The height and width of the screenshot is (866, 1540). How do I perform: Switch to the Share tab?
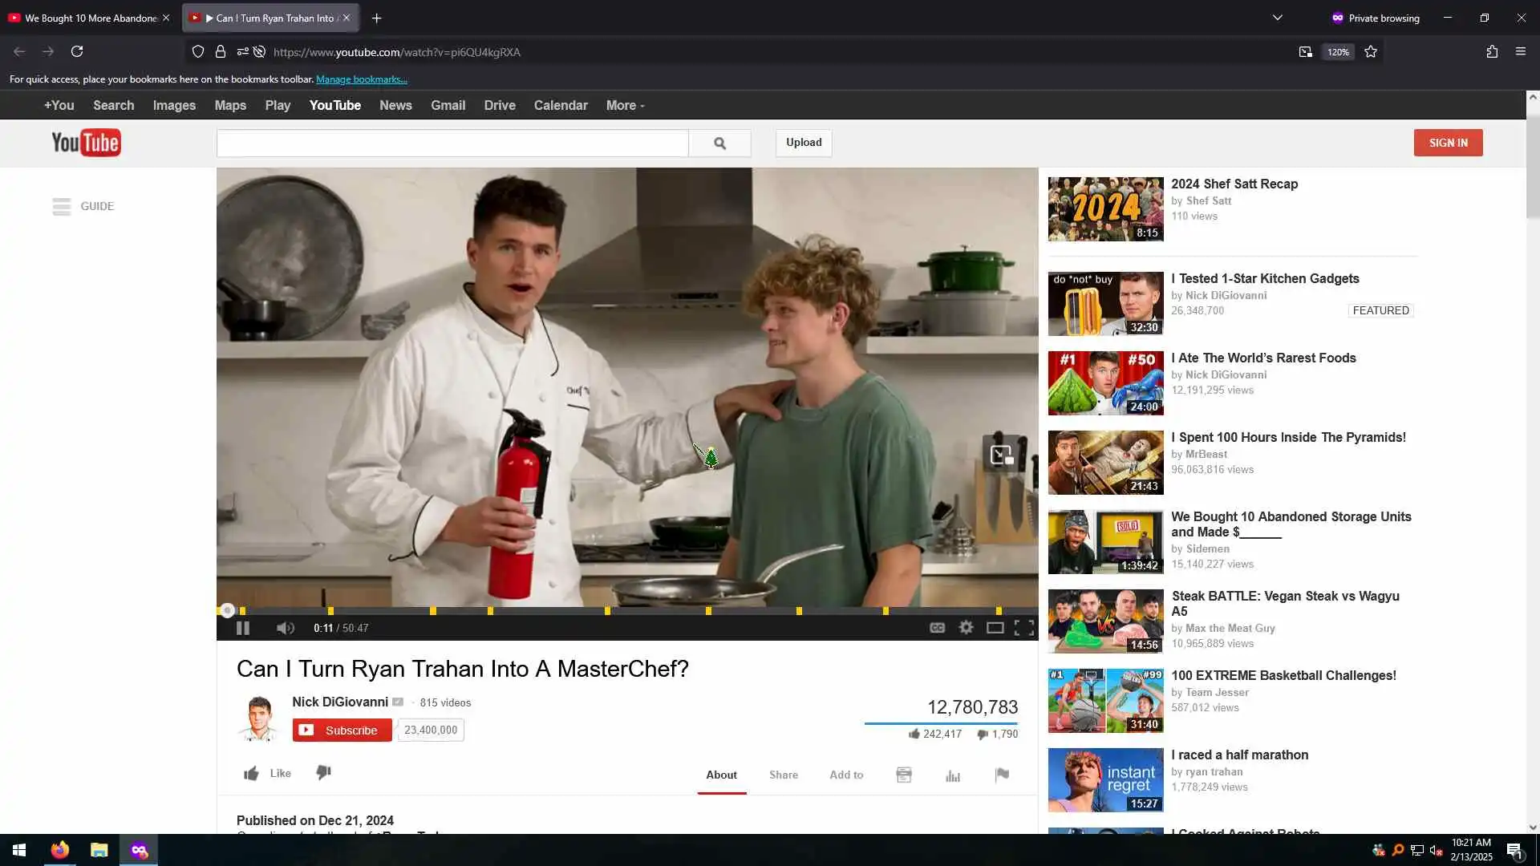click(783, 775)
